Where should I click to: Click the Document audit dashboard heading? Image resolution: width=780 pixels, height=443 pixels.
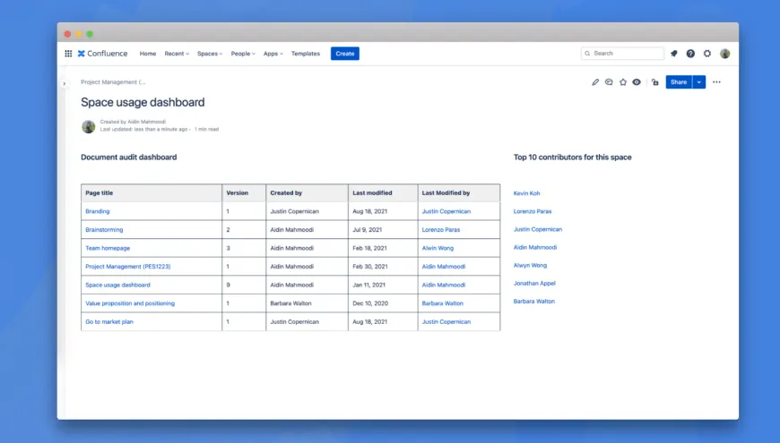(129, 158)
